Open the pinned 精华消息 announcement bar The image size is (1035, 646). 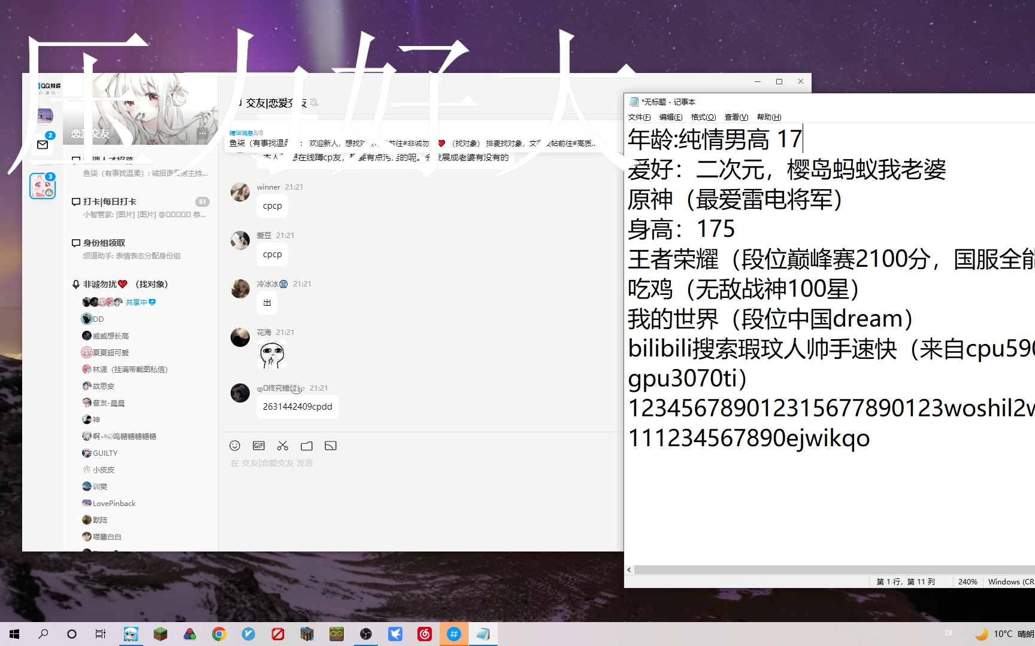point(413,139)
